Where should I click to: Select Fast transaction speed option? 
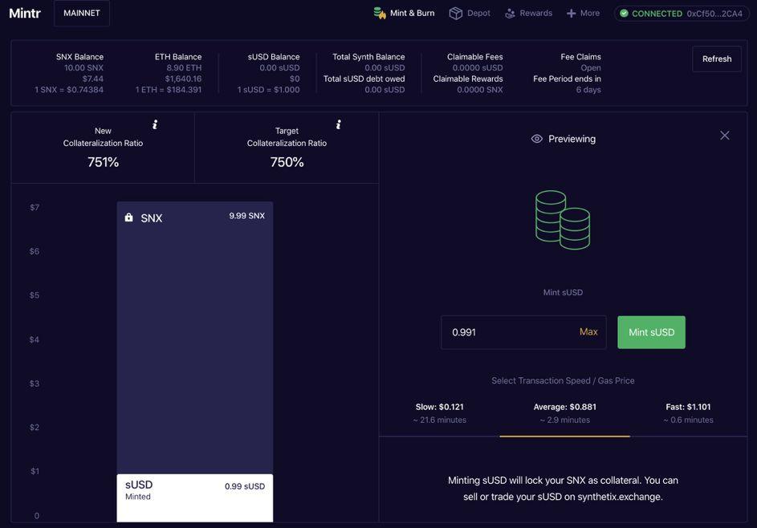tap(688, 413)
